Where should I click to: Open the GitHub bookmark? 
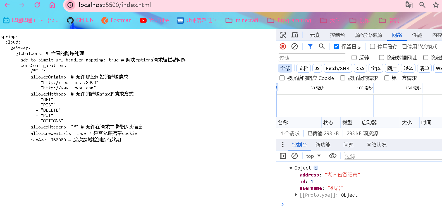[x=80, y=20]
